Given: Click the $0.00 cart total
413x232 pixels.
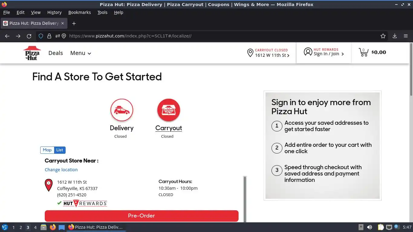Looking at the screenshot, I should (379, 52).
